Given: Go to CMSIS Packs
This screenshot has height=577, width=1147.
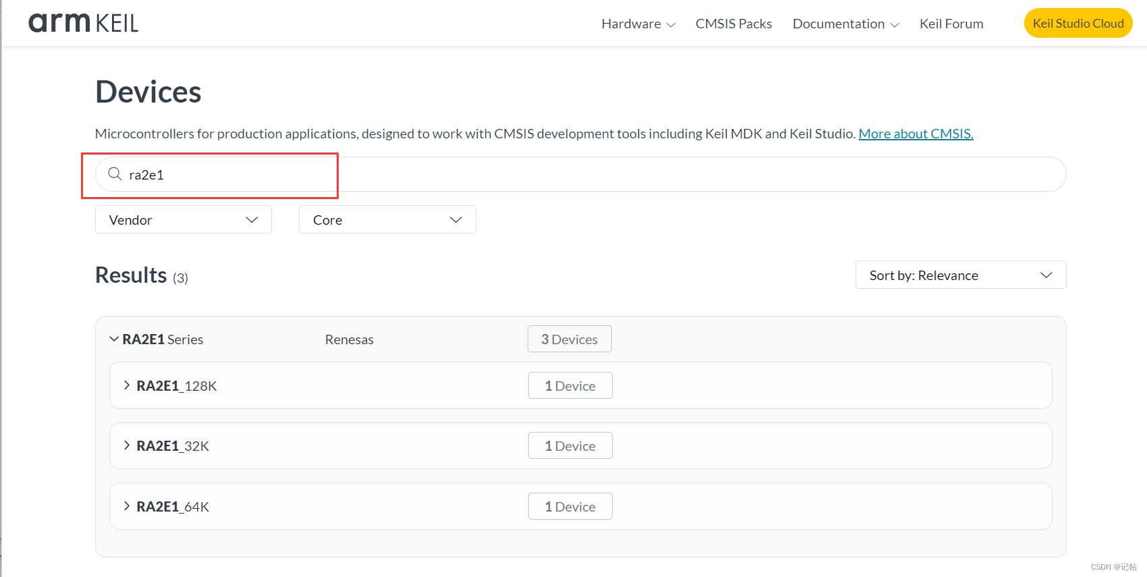Looking at the screenshot, I should click(733, 24).
